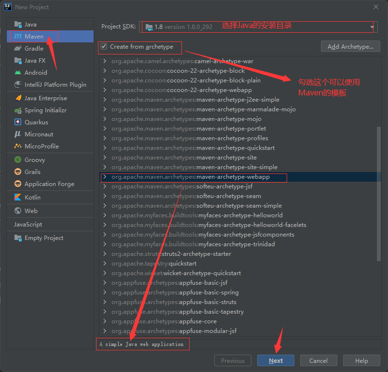
Task: Click the Next button
Action: 276,360
